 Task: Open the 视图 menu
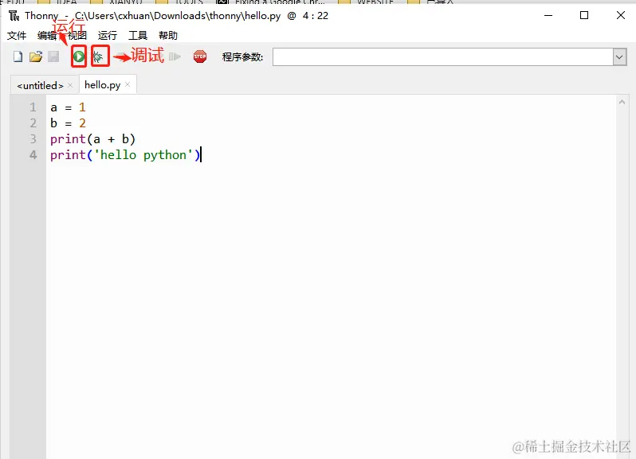tap(77, 36)
